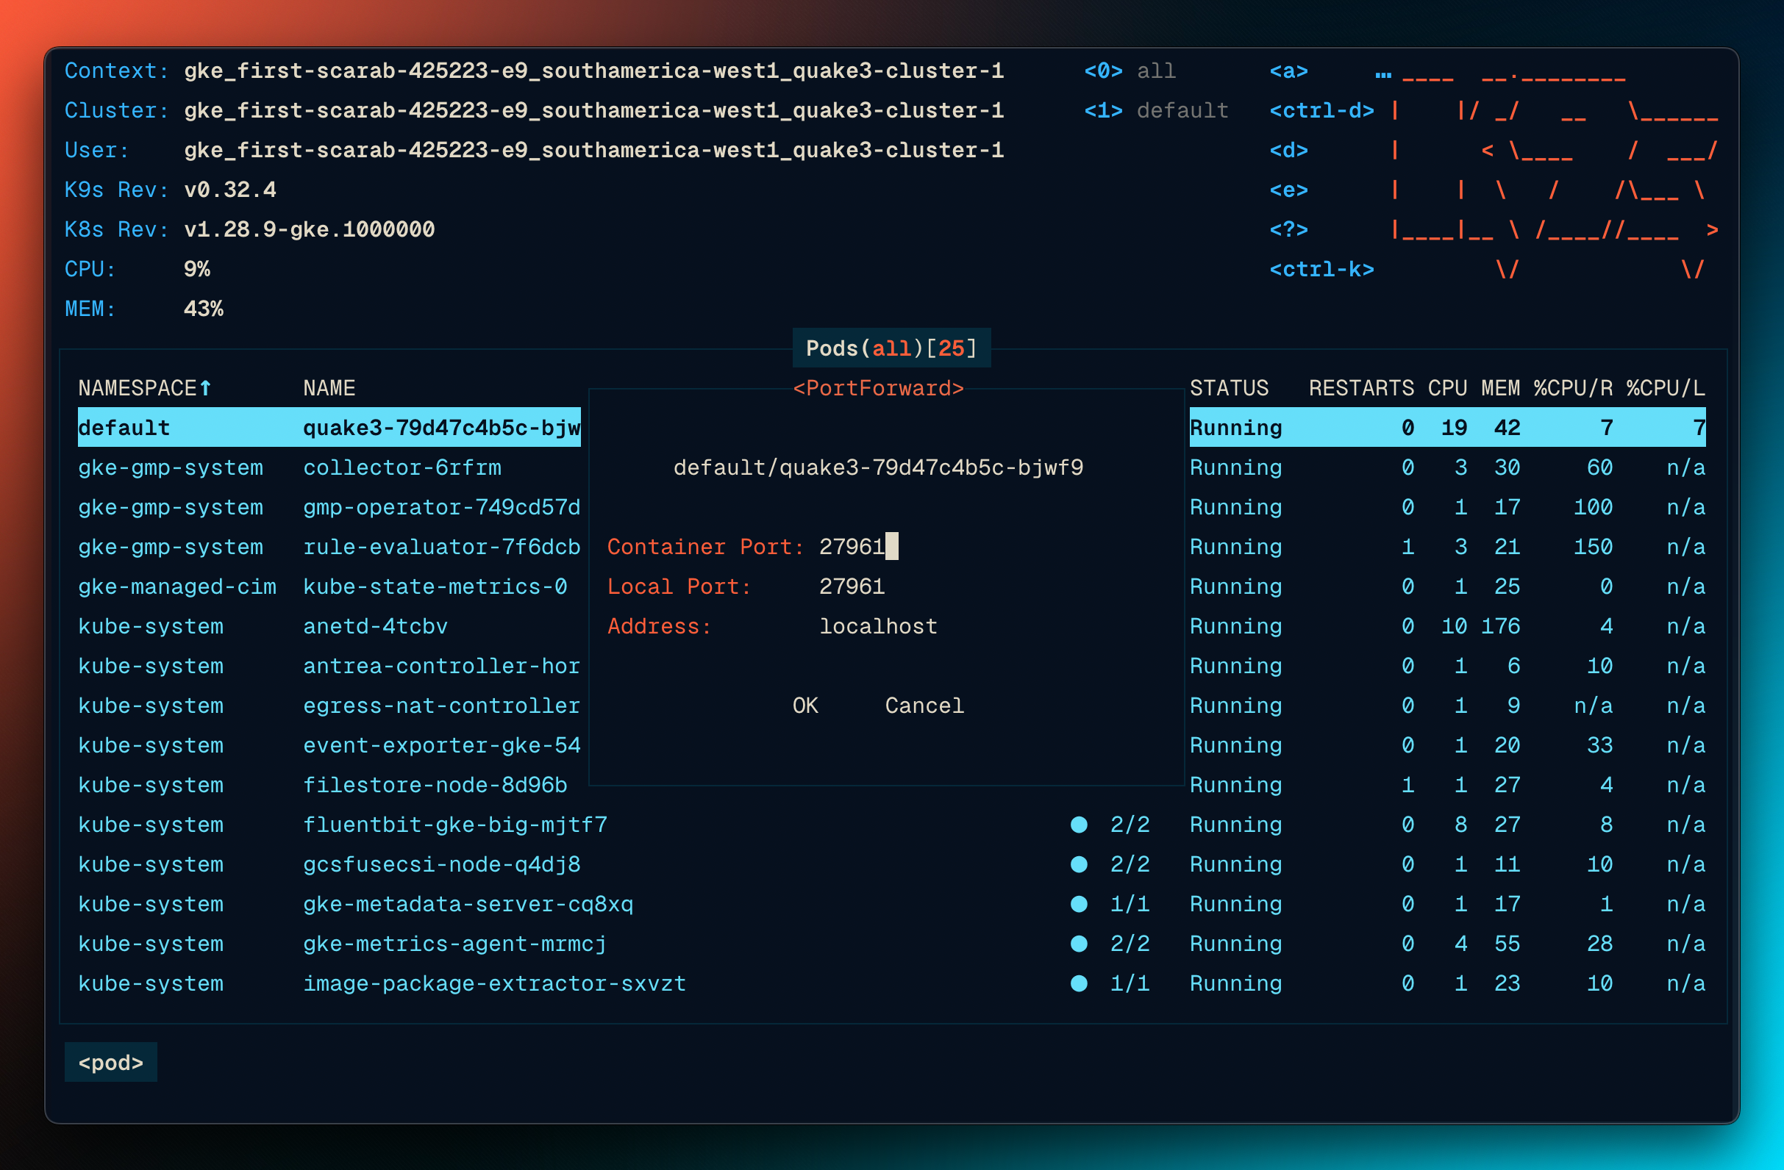Click the <PortForward> dialog heading
This screenshot has width=1784, height=1170.
878,388
